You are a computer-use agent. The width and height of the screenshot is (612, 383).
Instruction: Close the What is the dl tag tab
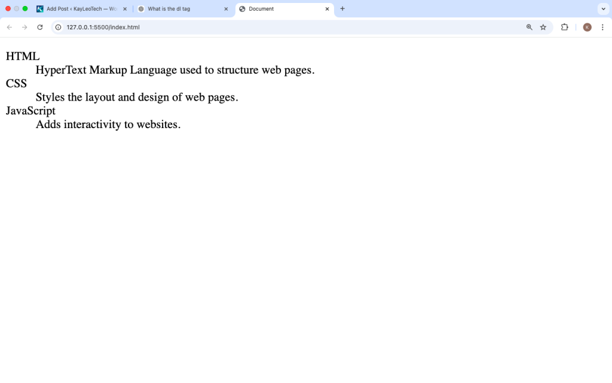[226, 9]
